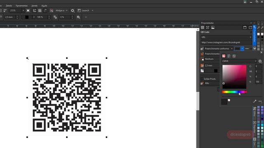264x148 pixels.
Task: Open the options gear in the toolbar
Action: [x=73, y=11]
